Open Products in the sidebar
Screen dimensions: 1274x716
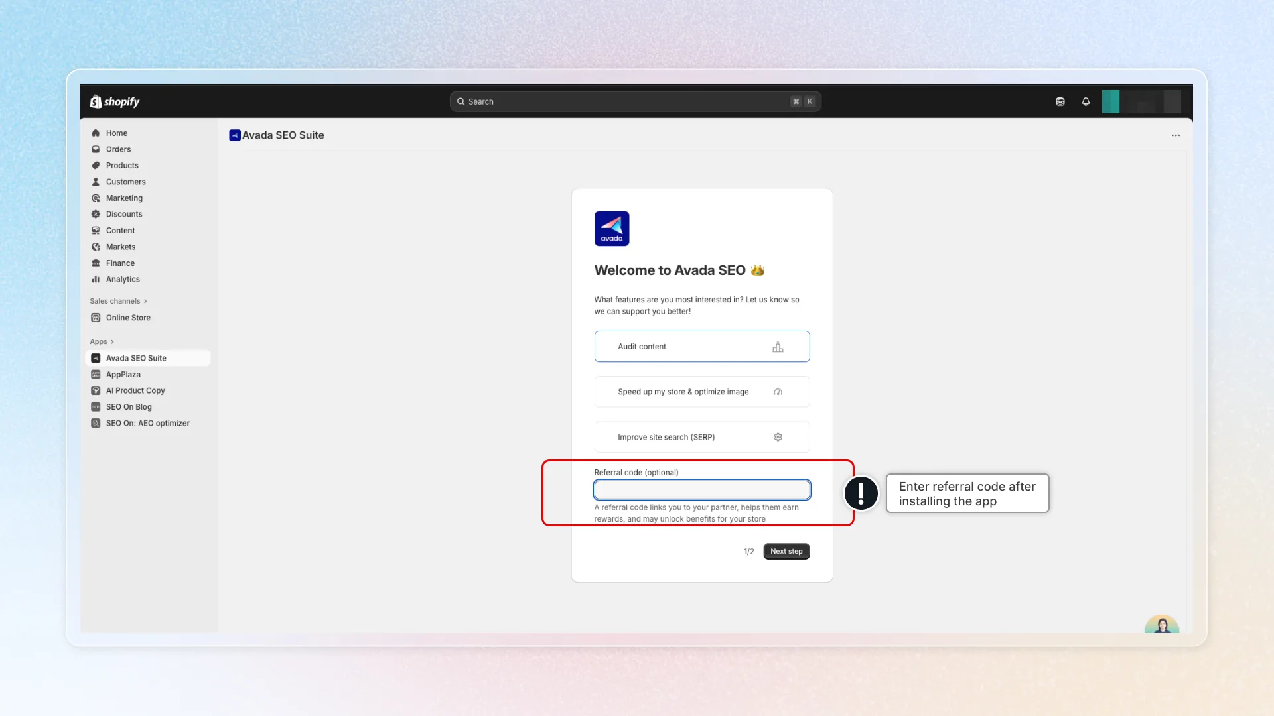coord(148,165)
